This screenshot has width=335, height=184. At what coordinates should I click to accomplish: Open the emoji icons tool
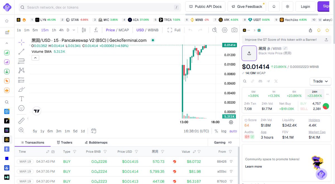click(x=21, y=108)
